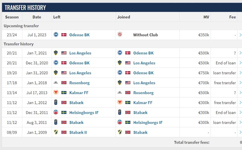Screen dimensions: 242x150
Task: Expand the Aug 3, 2011 loan transfer arrow
Action: [240, 122]
